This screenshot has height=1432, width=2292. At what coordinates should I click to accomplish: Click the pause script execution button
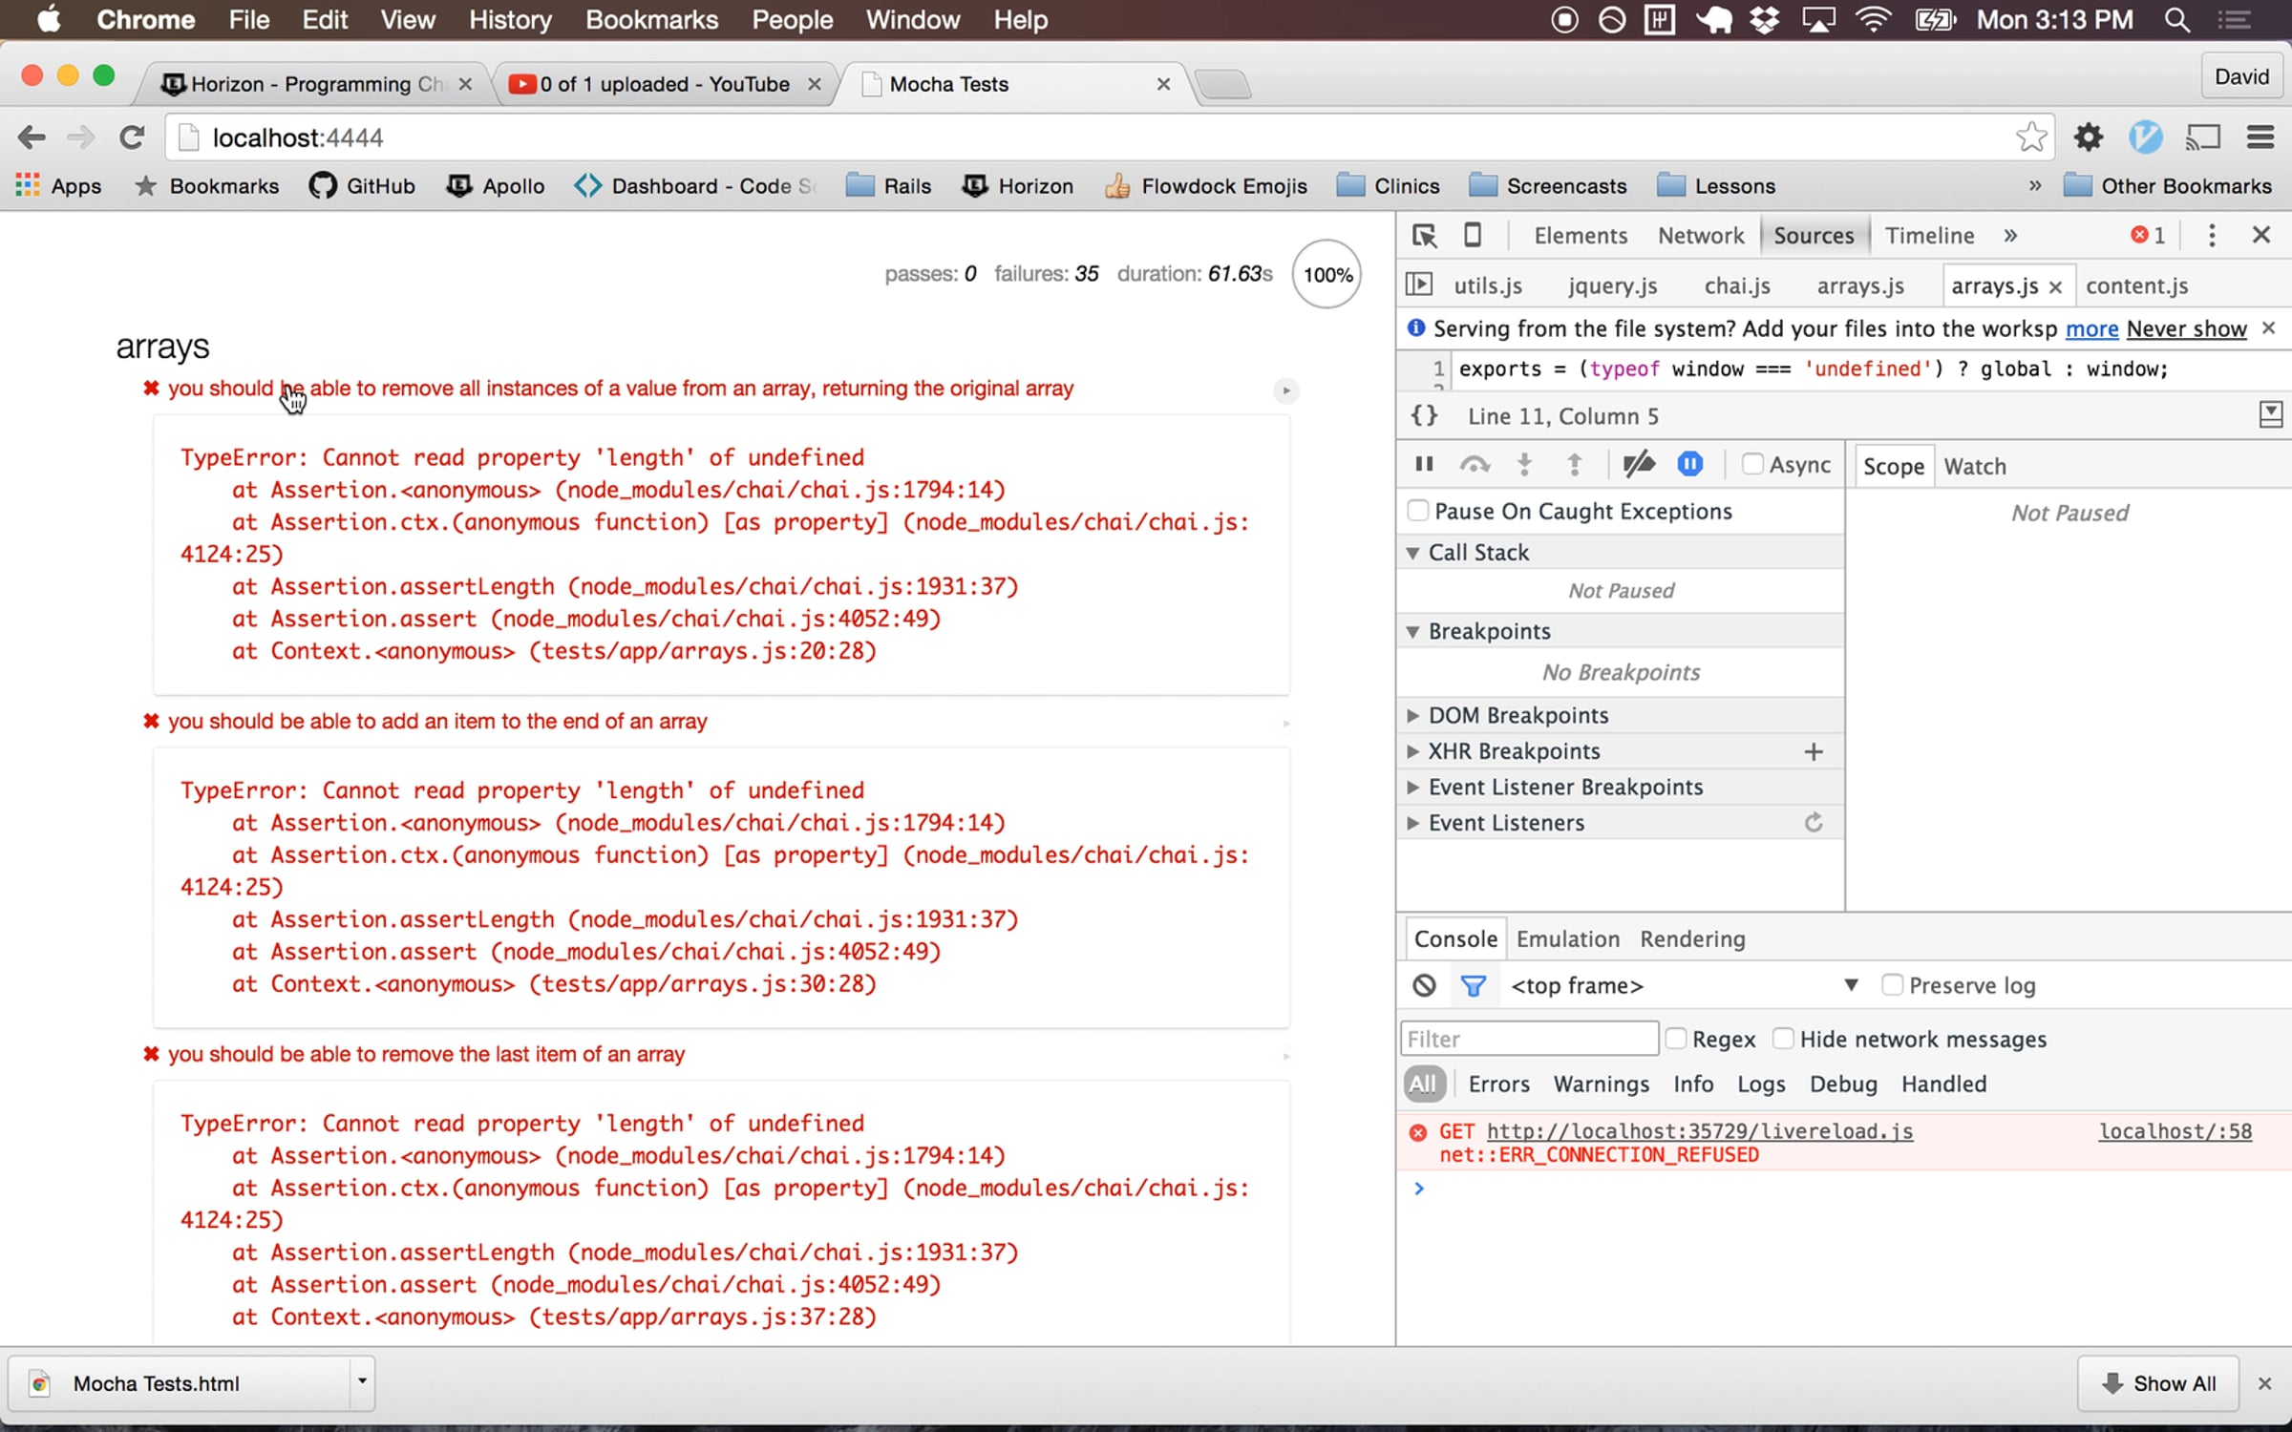click(x=1424, y=464)
